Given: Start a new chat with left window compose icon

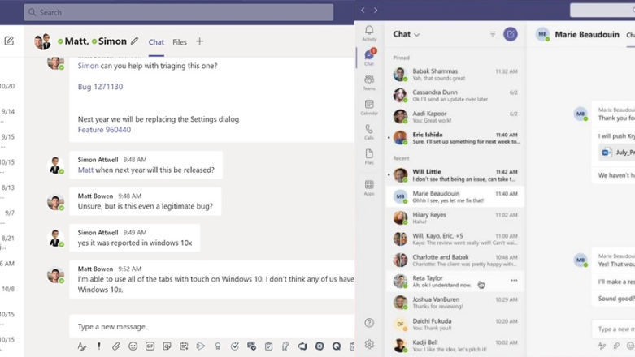Looking at the screenshot, I should (x=9, y=41).
